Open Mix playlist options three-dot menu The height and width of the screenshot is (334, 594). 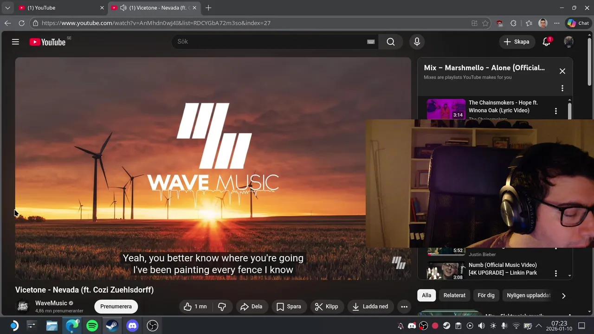[x=562, y=88]
